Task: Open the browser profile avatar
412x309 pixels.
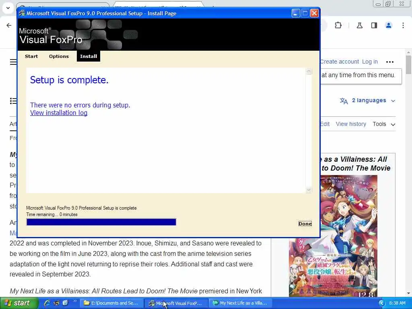Action: (x=389, y=25)
